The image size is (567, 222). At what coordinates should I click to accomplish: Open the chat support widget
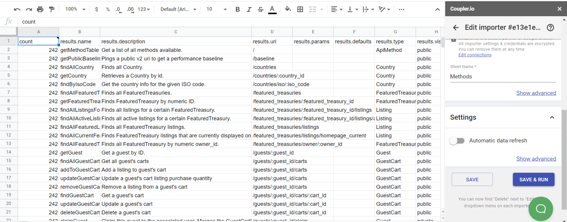(x=540, y=208)
